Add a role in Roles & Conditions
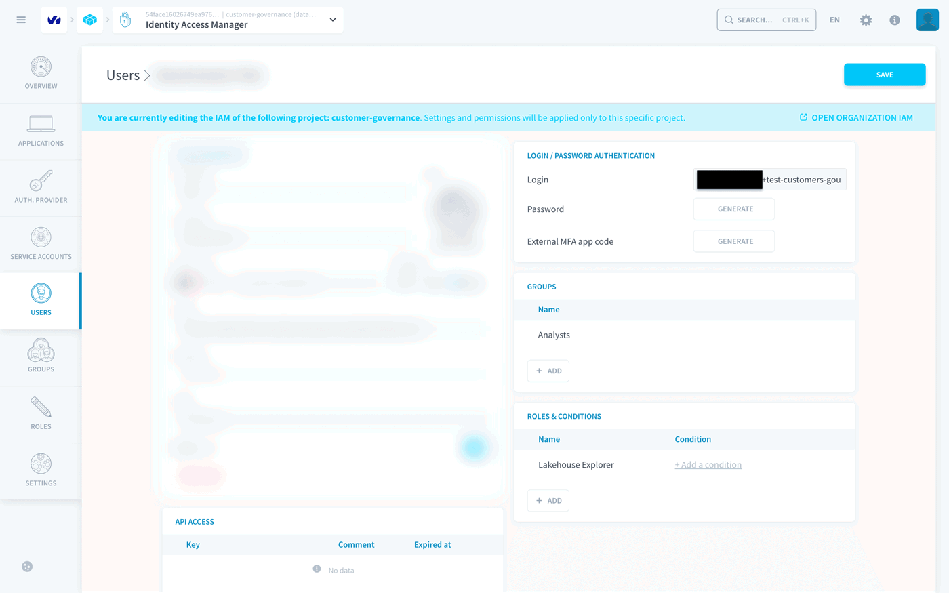Image resolution: width=949 pixels, height=593 pixels. pos(548,501)
